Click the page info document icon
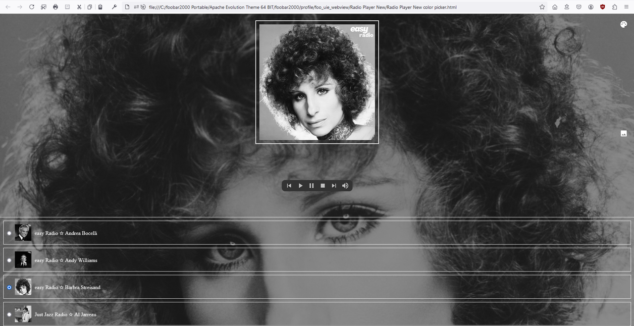Image resolution: width=634 pixels, height=326 pixels. click(x=127, y=7)
